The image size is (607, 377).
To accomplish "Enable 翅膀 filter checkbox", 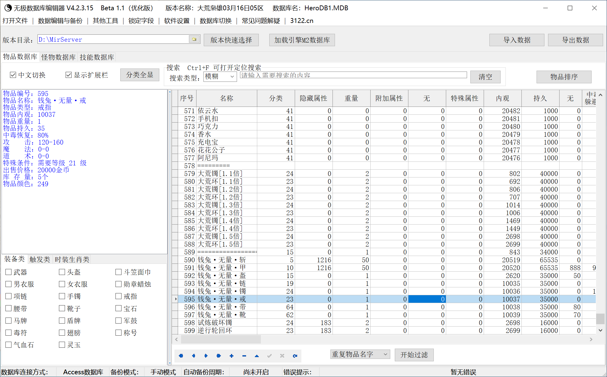I will pos(62,333).
